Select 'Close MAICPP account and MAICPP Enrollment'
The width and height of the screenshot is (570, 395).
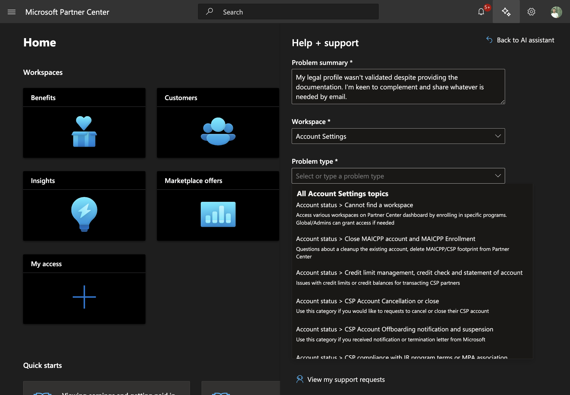click(412, 247)
